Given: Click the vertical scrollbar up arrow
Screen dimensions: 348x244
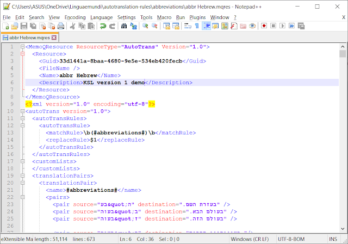Looking at the screenshot, I should tap(343, 47).
